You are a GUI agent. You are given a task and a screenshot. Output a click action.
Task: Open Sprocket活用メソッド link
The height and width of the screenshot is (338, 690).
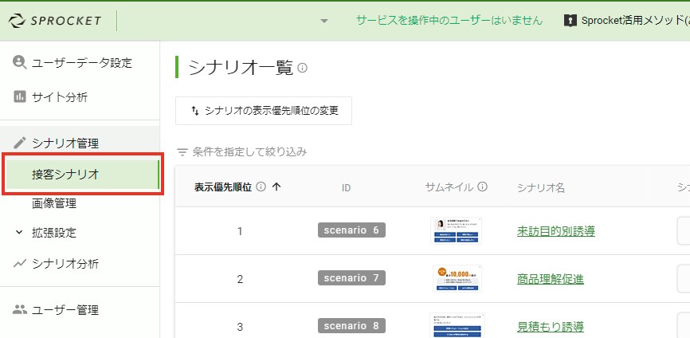pos(636,20)
